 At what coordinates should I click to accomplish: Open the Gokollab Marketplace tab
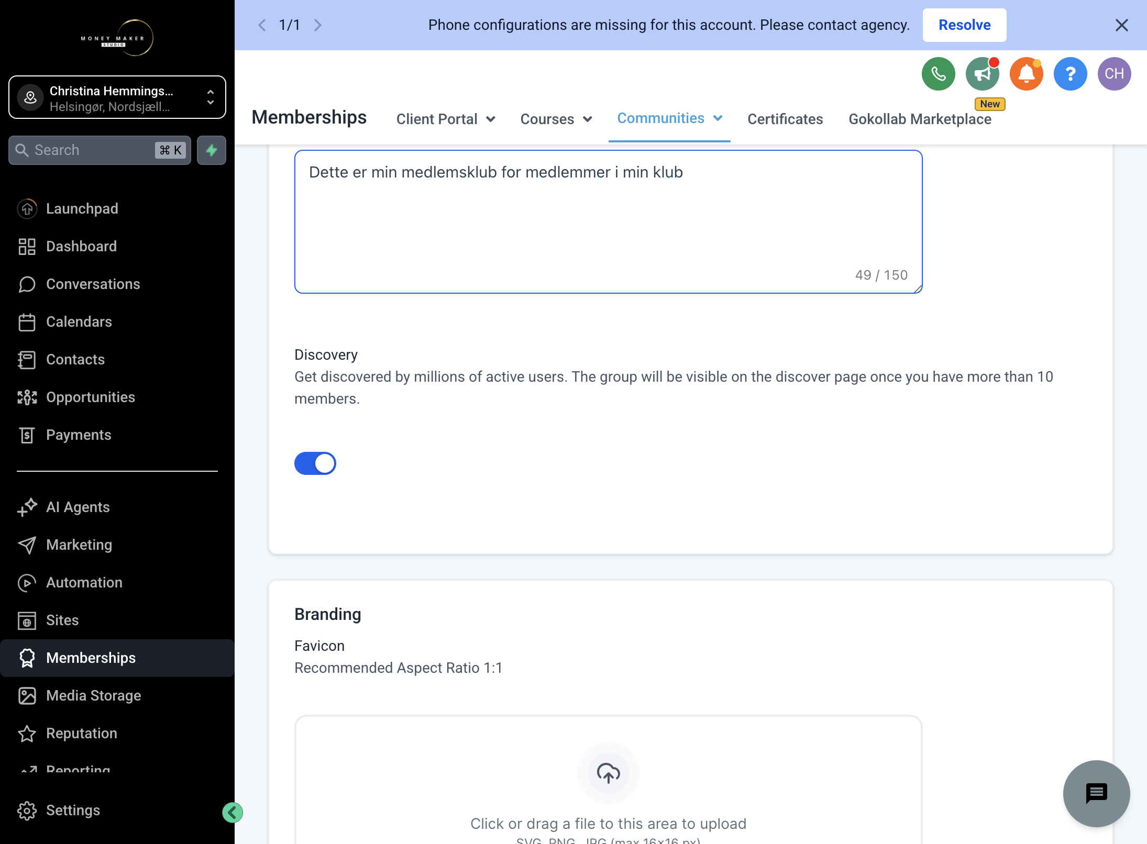click(920, 119)
